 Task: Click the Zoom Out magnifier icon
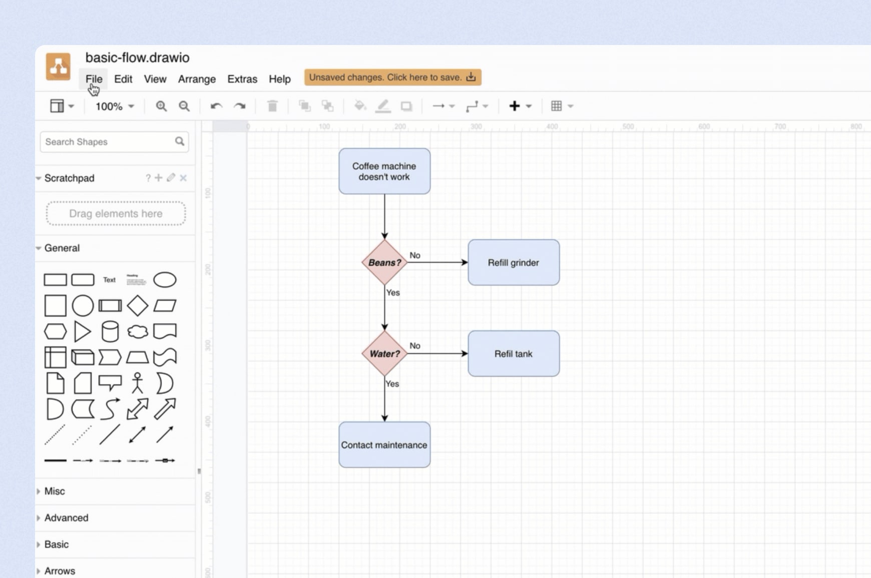coord(184,106)
